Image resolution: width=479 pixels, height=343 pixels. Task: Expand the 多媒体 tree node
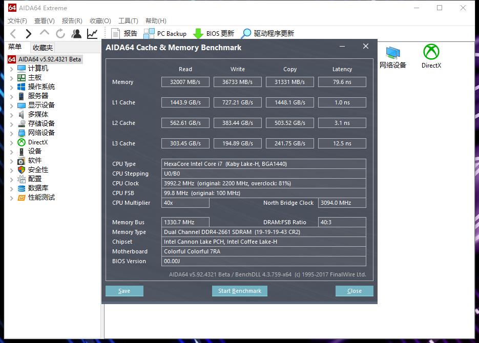point(12,115)
